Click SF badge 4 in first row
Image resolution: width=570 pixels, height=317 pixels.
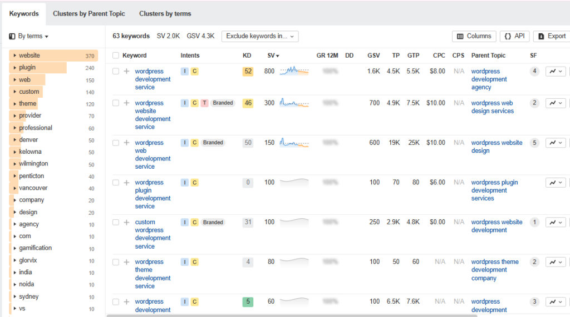534,72
